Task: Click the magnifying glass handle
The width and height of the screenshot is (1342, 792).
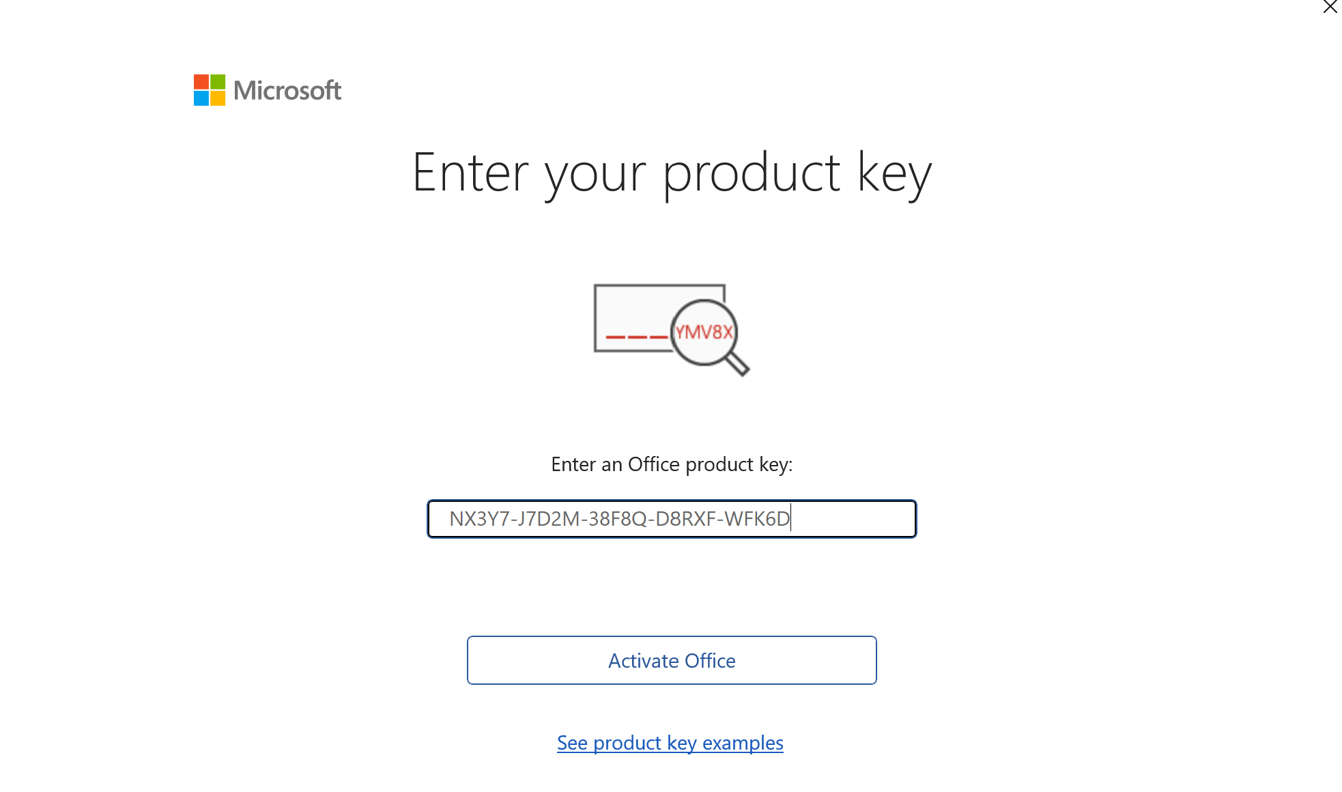Action: coord(737,363)
